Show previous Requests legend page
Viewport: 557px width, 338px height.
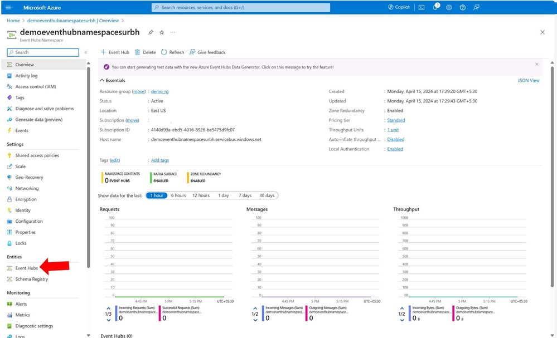coord(109,308)
